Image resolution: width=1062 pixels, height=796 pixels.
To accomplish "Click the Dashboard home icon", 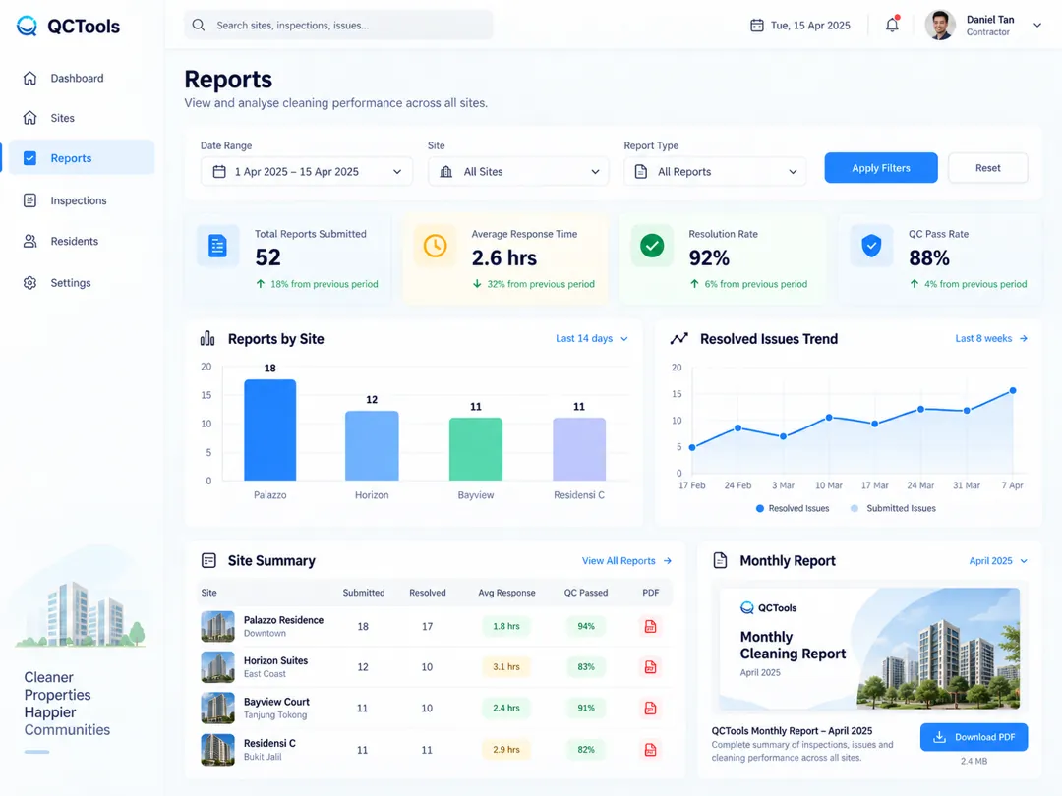I will 29,78.
